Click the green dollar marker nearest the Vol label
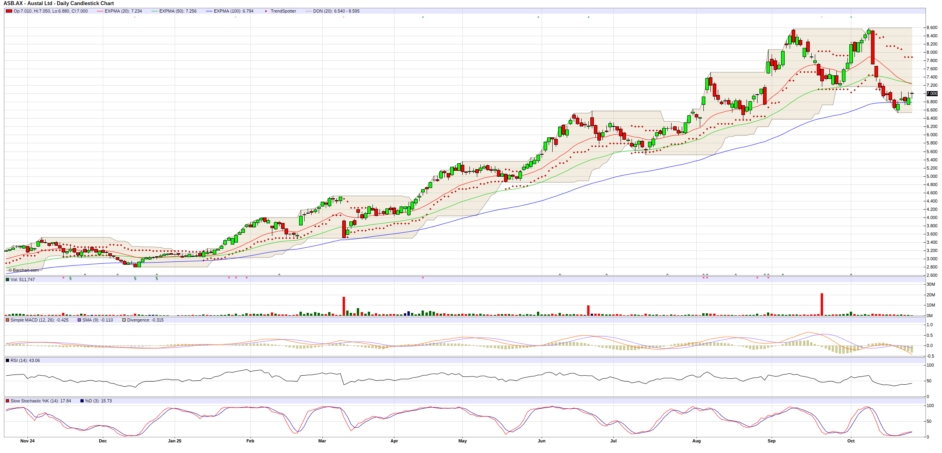The width and height of the screenshot is (942, 453). (x=70, y=278)
